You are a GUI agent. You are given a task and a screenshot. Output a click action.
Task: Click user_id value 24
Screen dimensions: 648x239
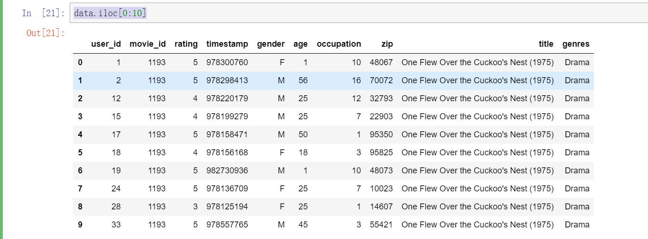116,189
